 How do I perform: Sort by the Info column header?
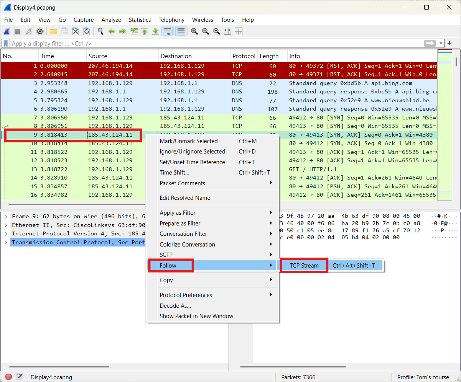(x=362, y=56)
